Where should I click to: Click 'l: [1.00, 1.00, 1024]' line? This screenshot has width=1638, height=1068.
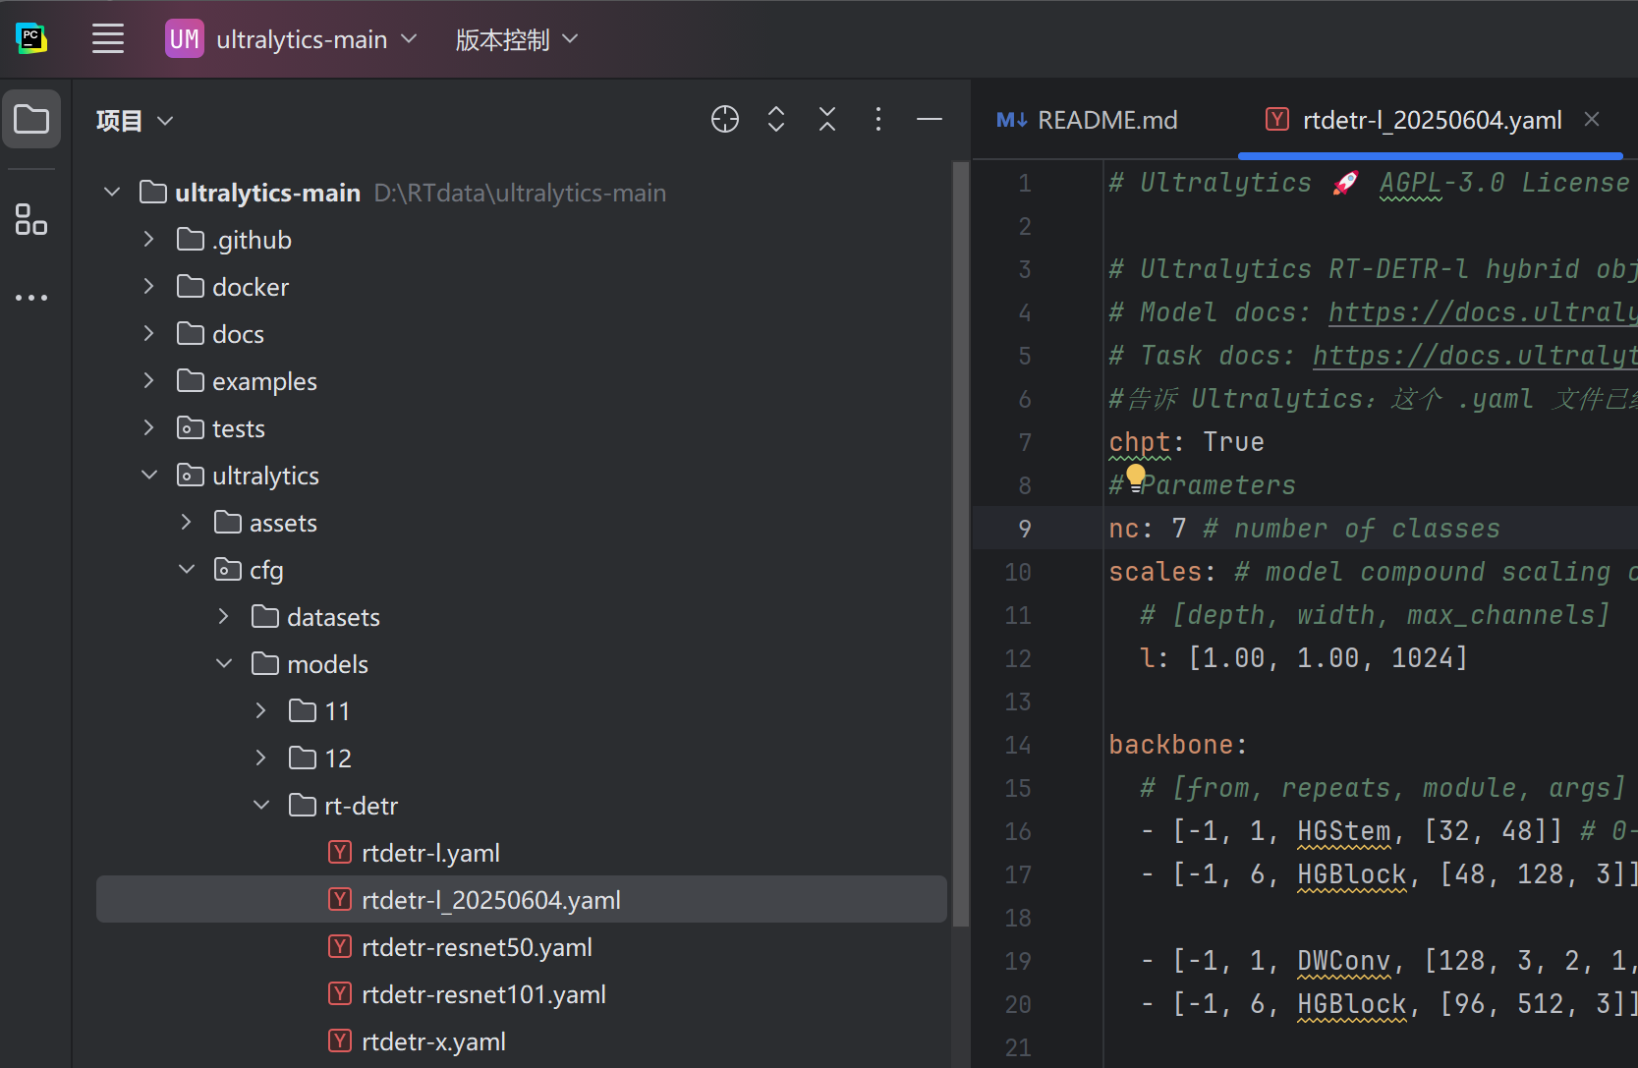[x=1304, y=658]
